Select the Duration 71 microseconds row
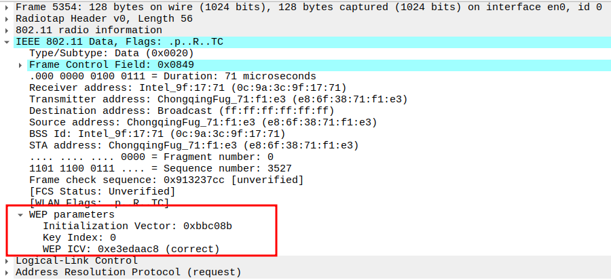This screenshot has width=611, height=280. click(172, 76)
